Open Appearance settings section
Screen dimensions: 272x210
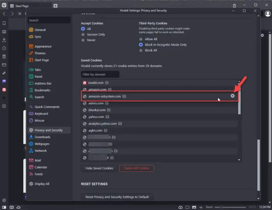click(x=49, y=46)
